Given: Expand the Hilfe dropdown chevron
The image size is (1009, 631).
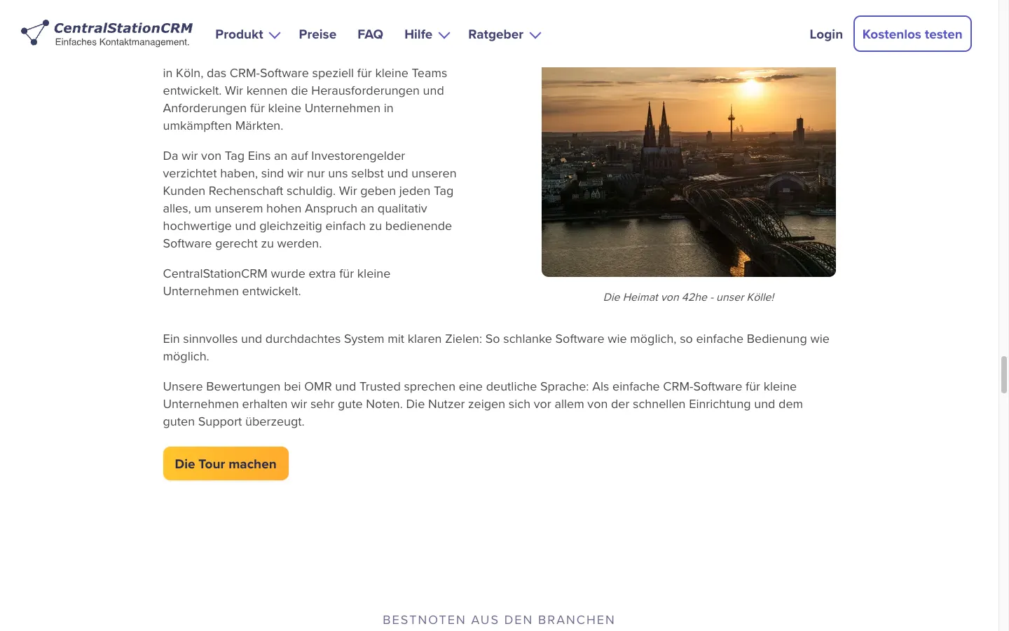Looking at the screenshot, I should [444, 35].
